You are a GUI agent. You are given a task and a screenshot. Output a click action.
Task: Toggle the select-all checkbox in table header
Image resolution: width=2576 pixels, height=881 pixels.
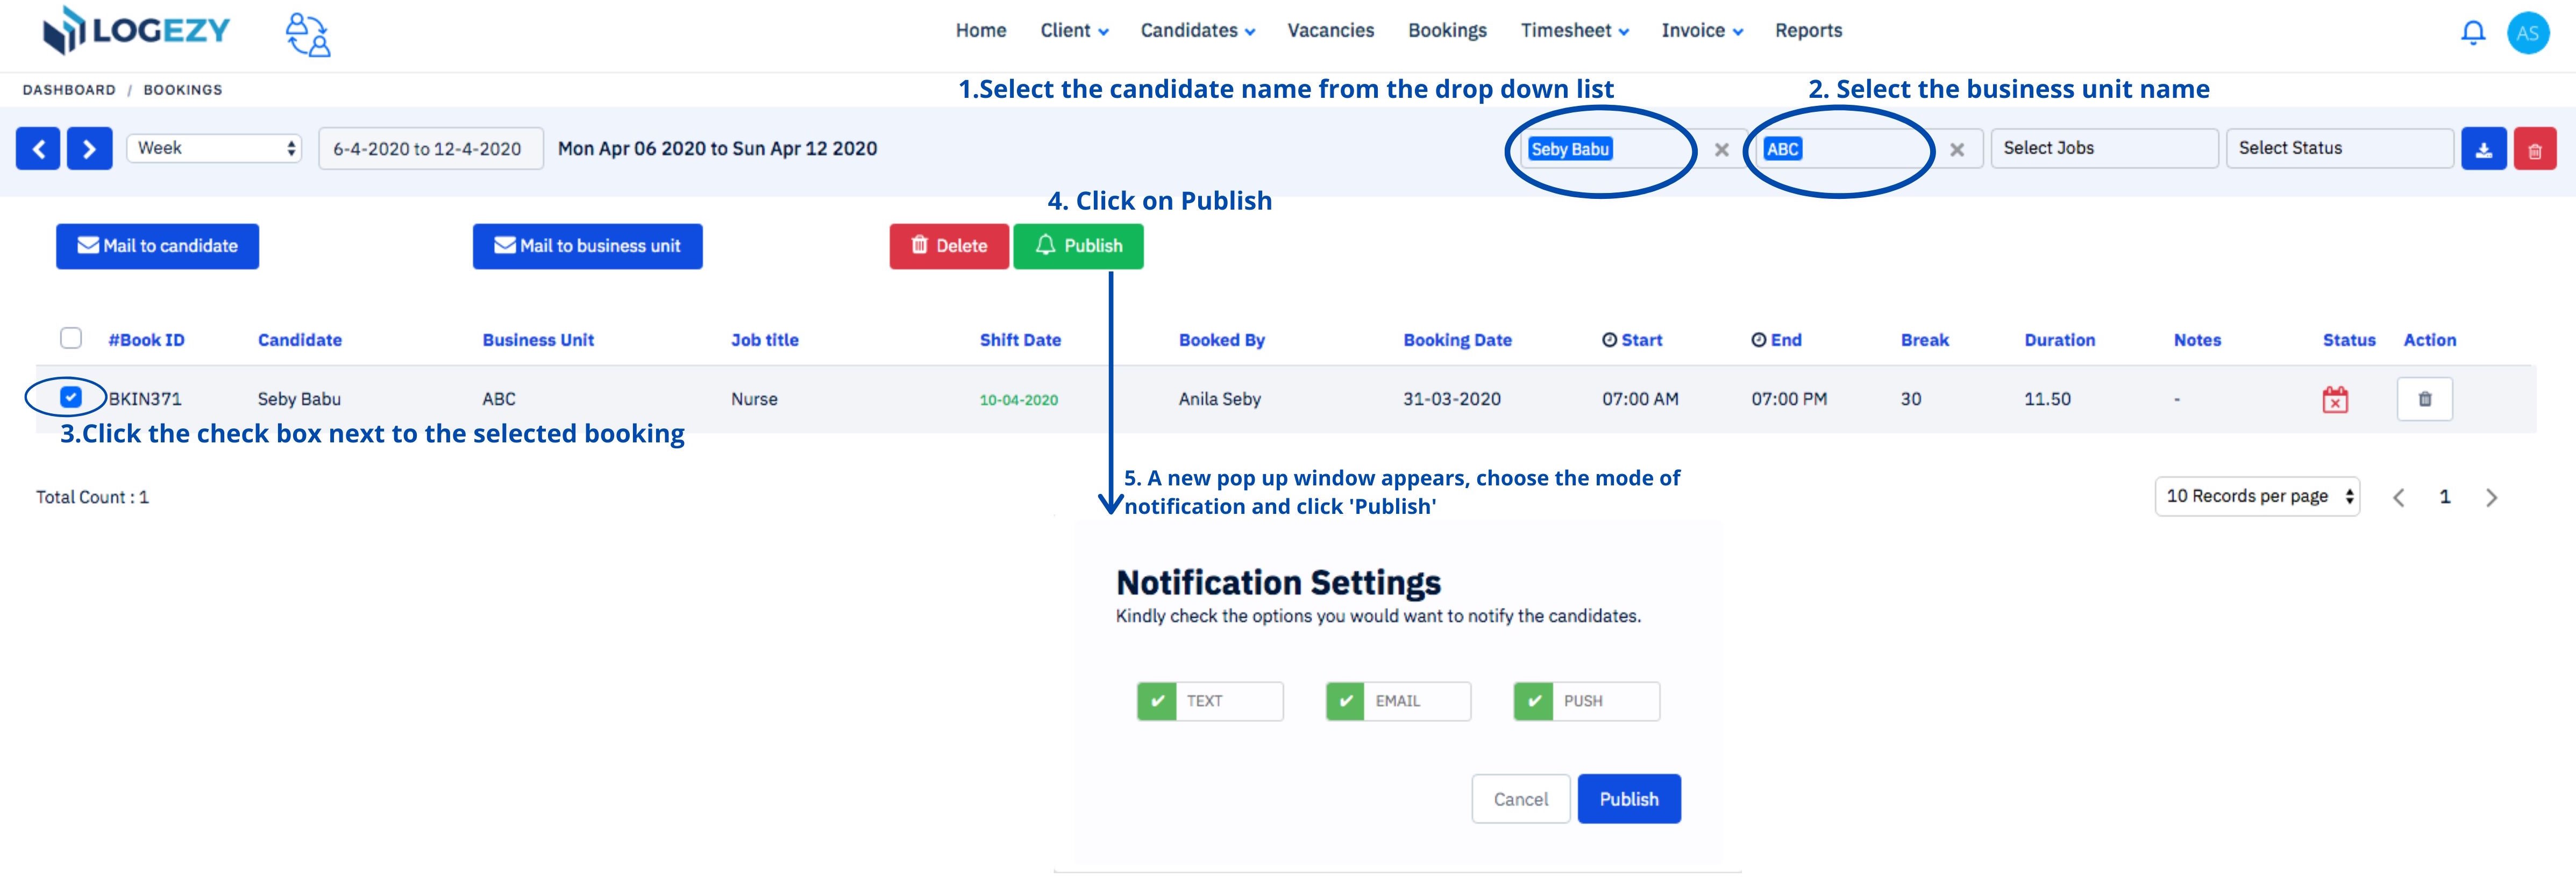(x=71, y=338)
